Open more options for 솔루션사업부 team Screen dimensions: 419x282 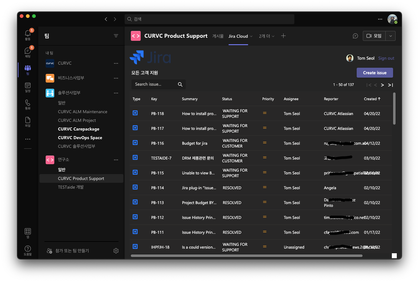tap(116, 93)
